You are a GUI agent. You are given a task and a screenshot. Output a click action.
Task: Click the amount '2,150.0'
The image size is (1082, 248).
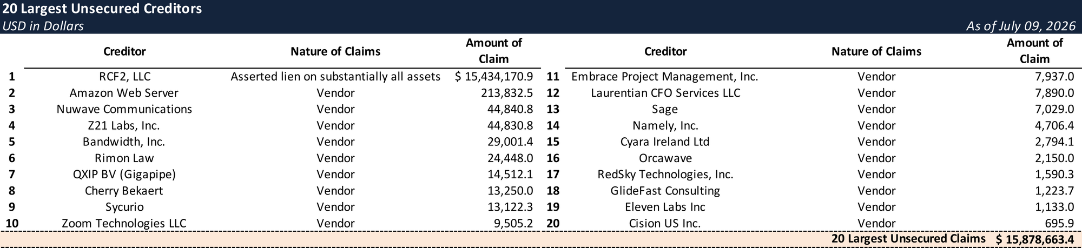(1054, 158)
